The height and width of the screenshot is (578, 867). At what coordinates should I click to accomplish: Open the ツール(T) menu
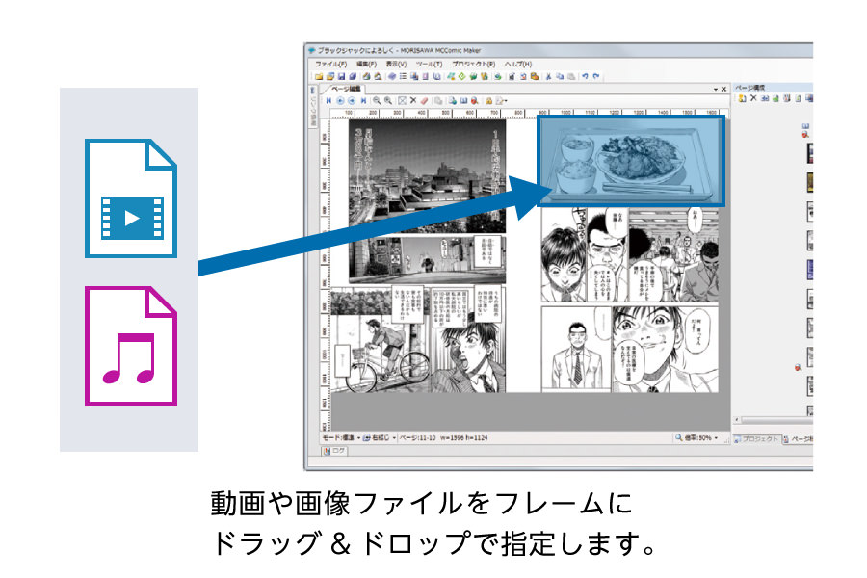[429, 65]
